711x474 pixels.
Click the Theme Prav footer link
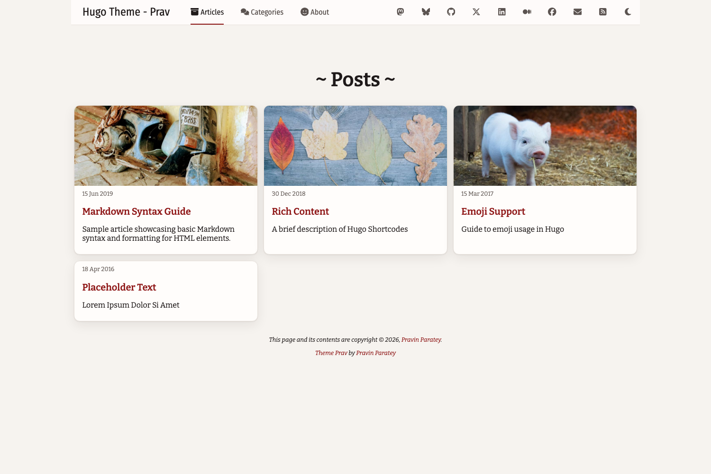point(331,353)
